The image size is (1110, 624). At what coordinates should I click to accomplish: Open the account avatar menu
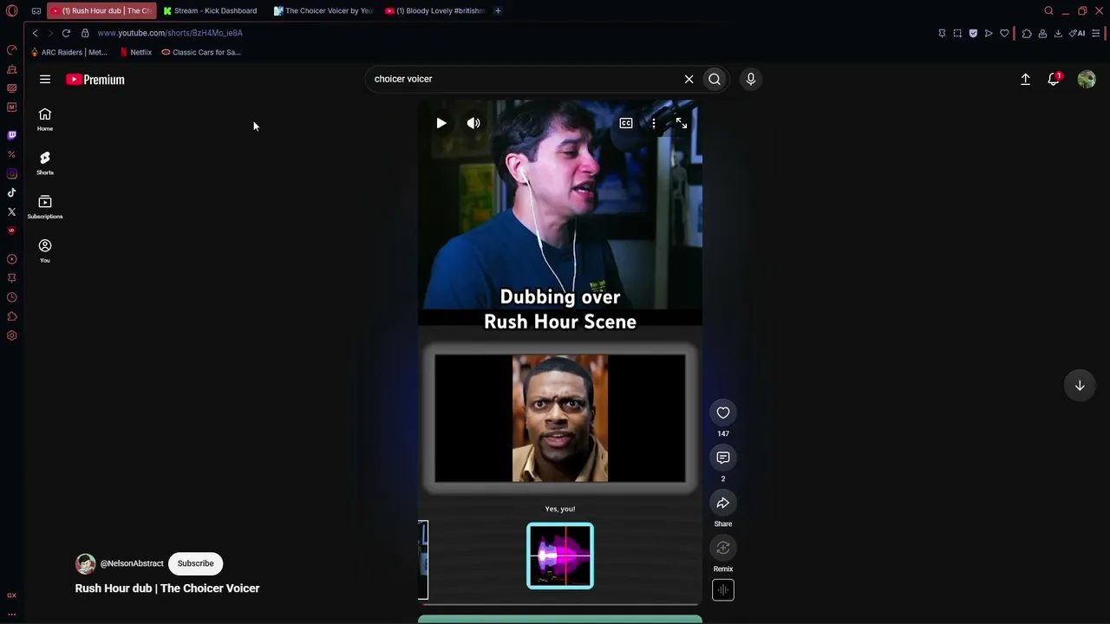pos(1087,79)
